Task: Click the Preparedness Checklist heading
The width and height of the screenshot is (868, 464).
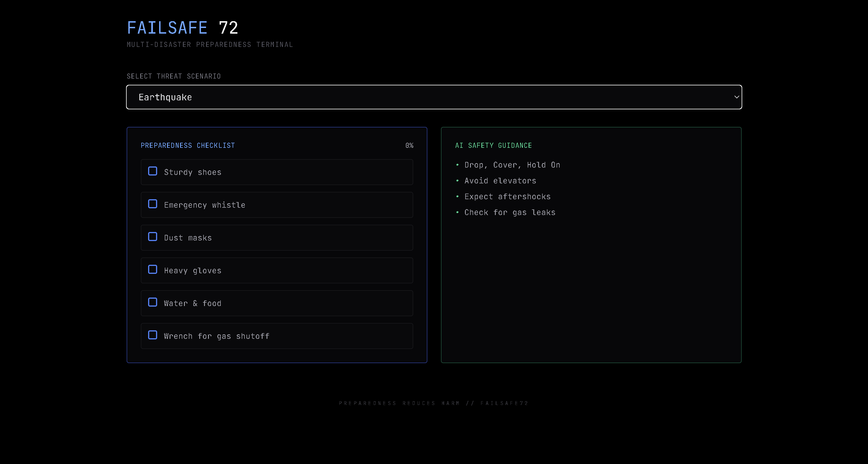Action: (188, 146)
